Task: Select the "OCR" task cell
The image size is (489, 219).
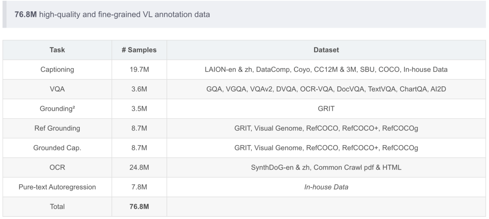Action: point(57,167)
